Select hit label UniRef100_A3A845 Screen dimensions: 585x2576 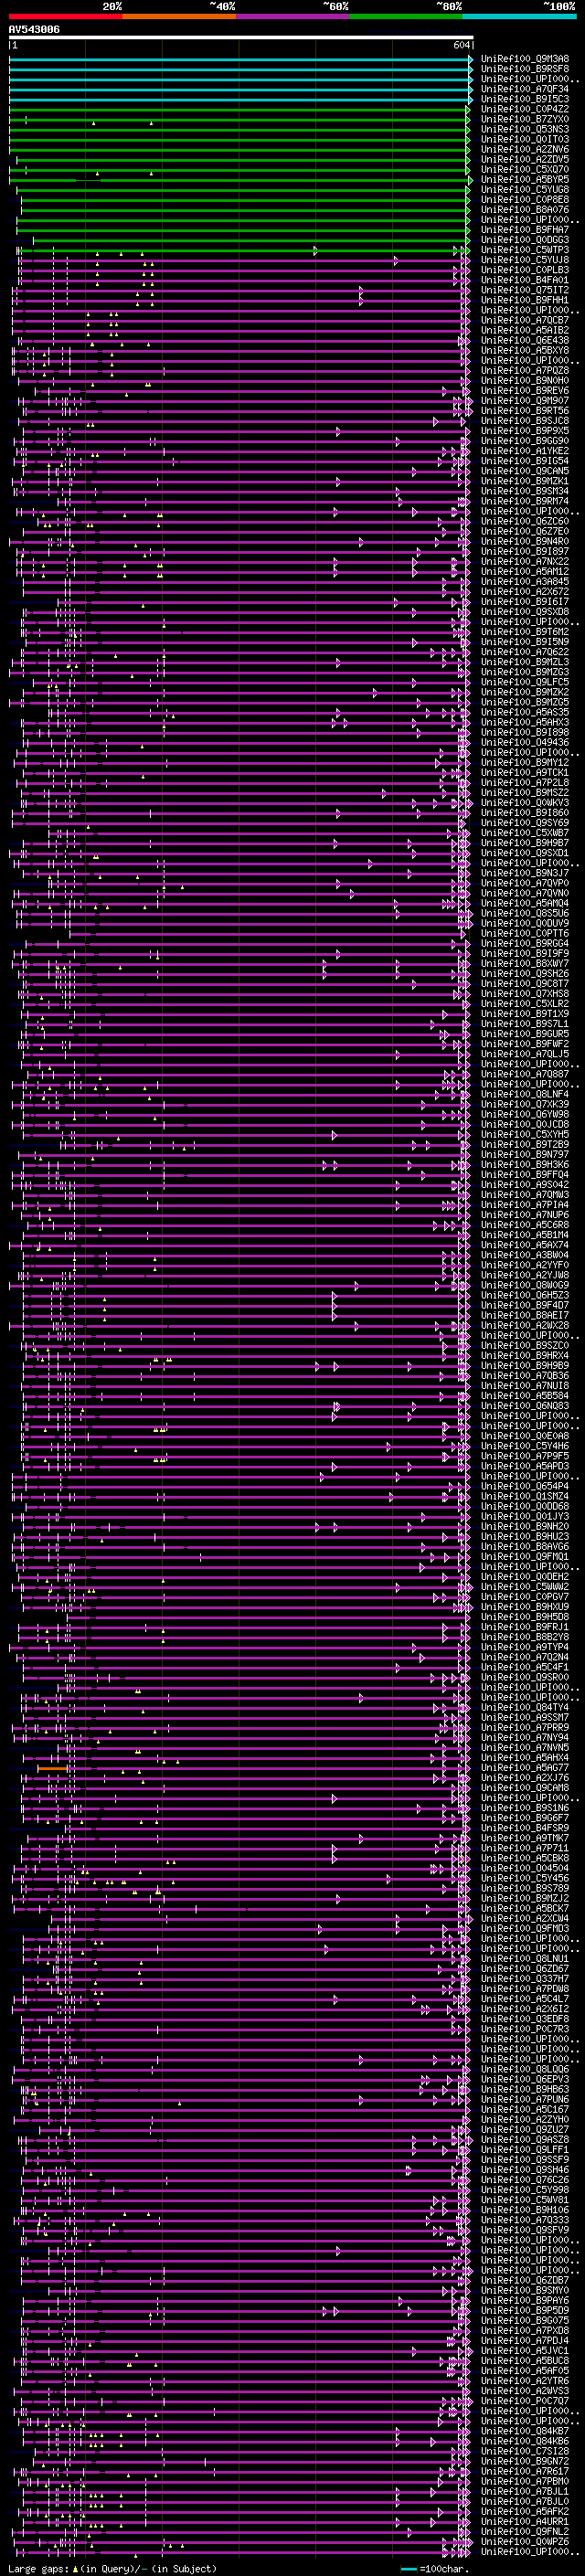click(x=525, y=581)
